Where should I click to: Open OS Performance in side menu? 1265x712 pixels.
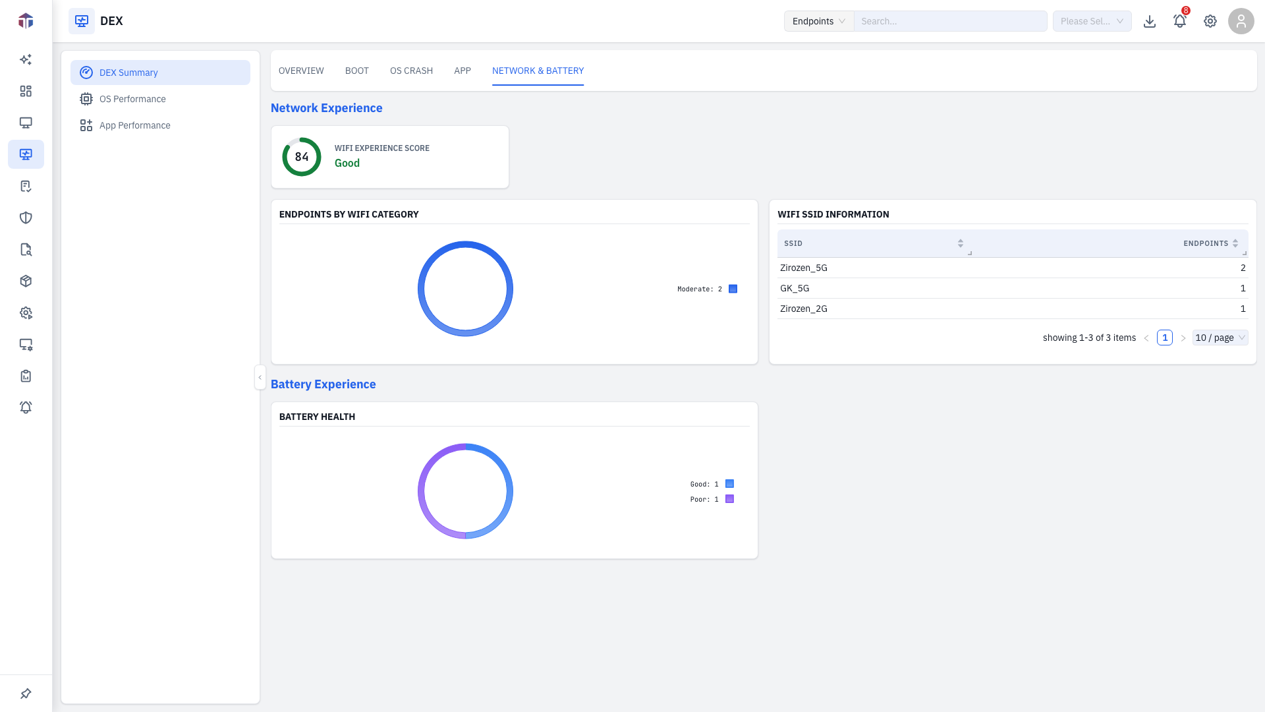160,99
